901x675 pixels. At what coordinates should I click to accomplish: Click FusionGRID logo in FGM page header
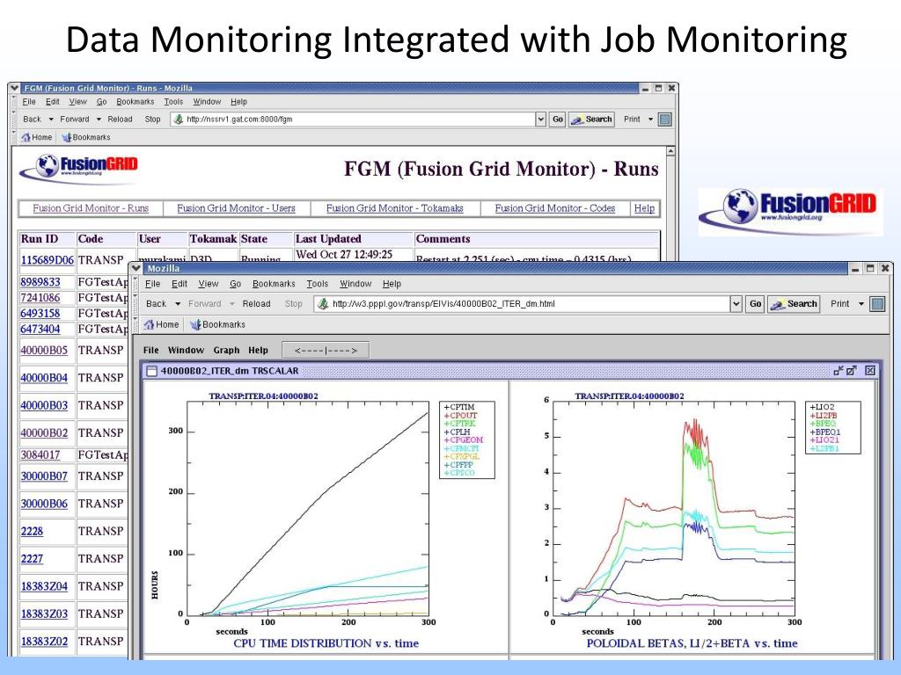(x=79, y=168)
